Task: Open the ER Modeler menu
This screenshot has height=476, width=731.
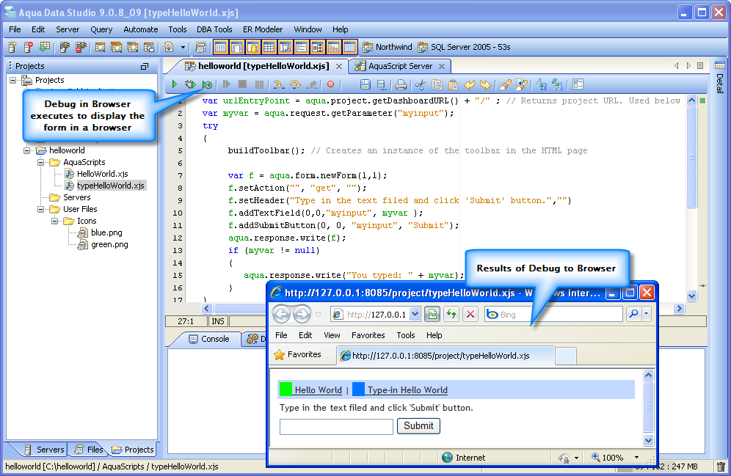Action: point(263,29)
